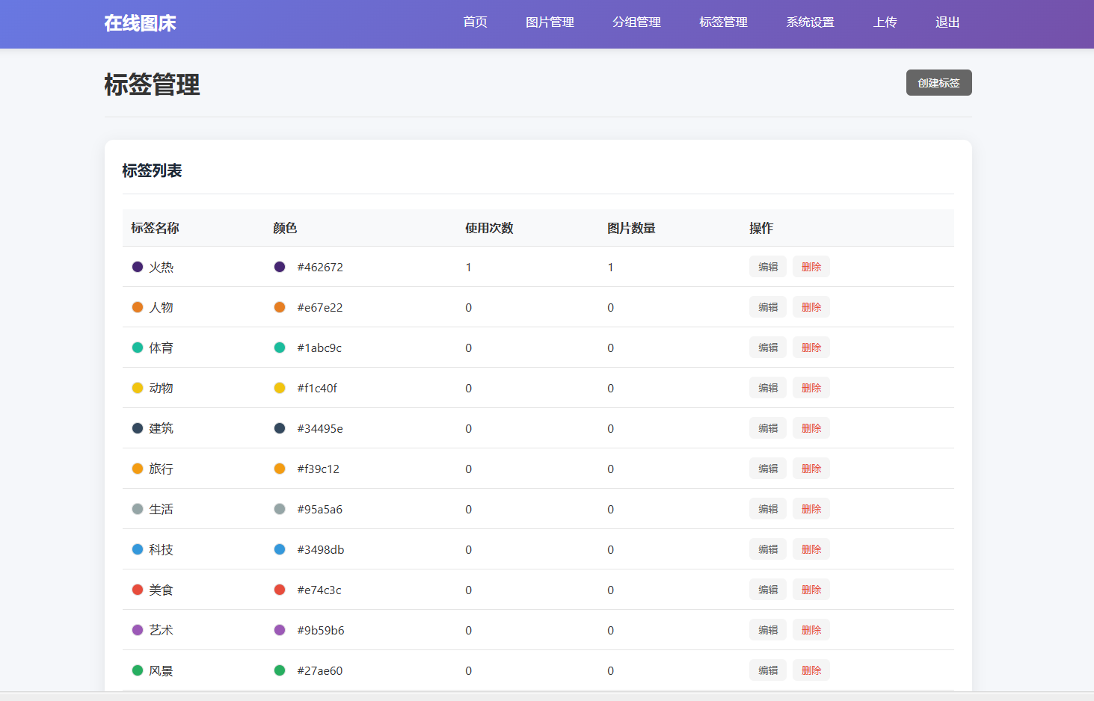Viewport: 1094px width, 701px height.
Task: Delete the 体育 tag
Action: point(811,348)
